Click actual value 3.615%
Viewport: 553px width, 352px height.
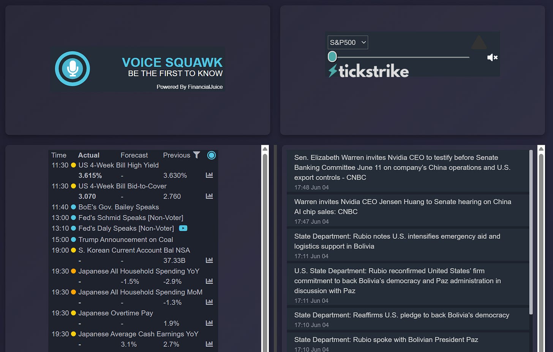click(x=90, y=175)
